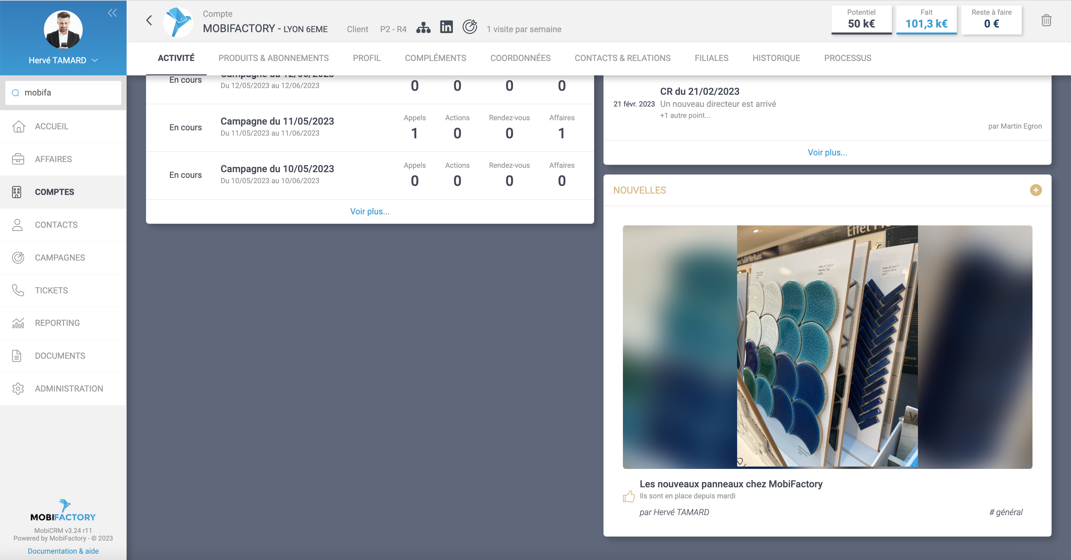Open Campagne du 11/05/2023 entry
The image size is (1071, 560).
click(277, 121)
